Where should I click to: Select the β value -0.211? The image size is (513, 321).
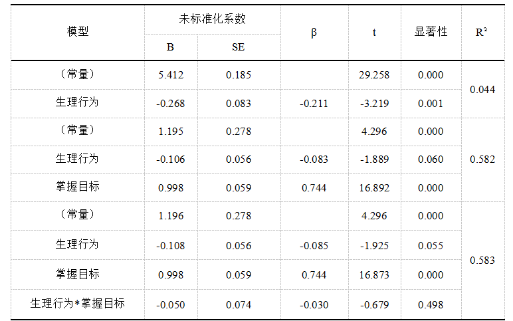(314, 104)
